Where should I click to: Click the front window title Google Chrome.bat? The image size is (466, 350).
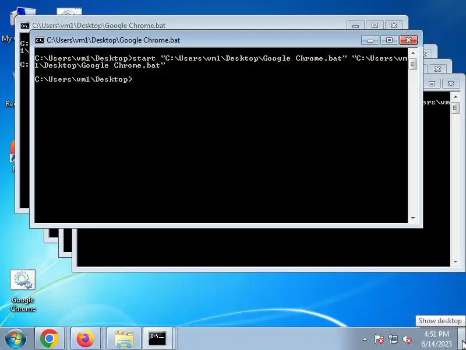click(113, 40)
